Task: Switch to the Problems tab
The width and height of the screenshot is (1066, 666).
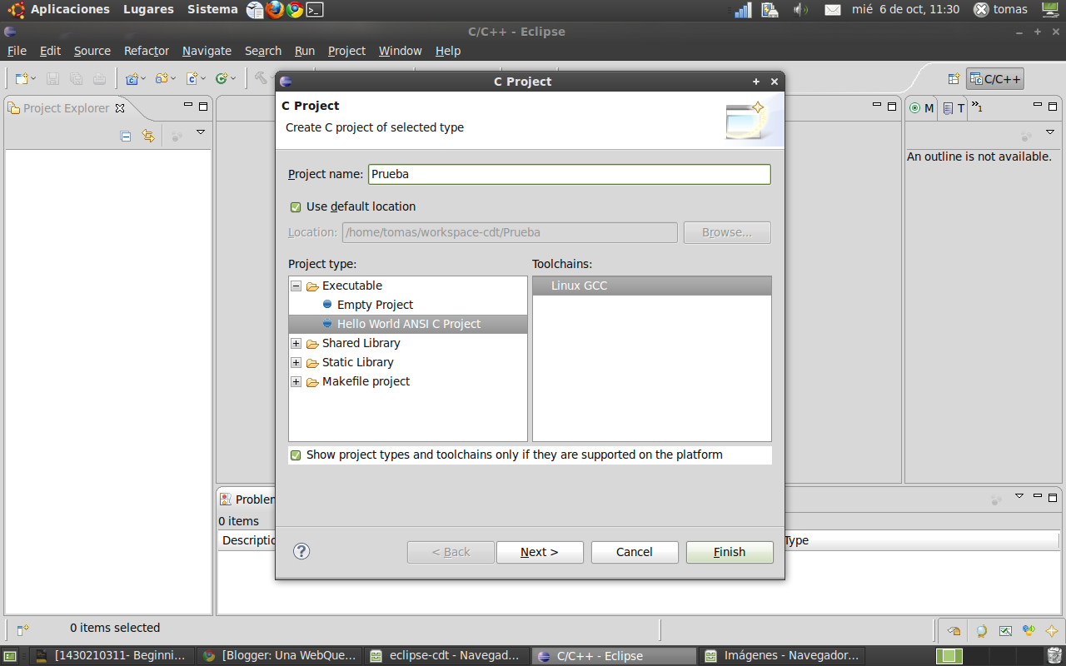Action: click(x=247, y=499)
